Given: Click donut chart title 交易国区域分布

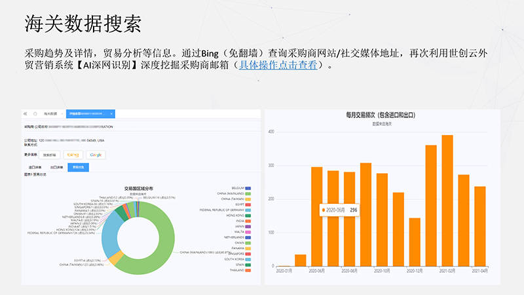Looking at the screenshot, I should [139, 189].
